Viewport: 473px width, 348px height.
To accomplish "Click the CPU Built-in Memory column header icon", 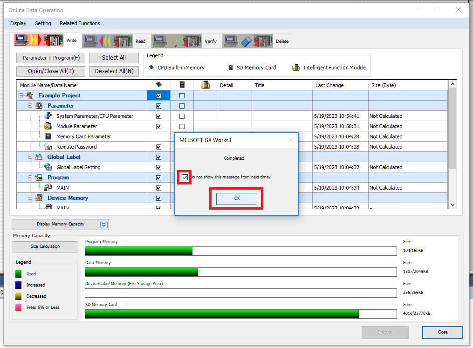I will 158,85.
